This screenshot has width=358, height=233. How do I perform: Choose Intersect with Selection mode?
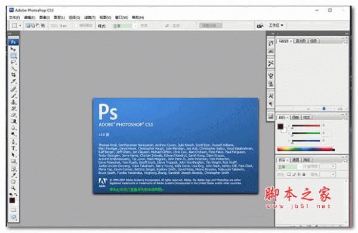point(43,25)
